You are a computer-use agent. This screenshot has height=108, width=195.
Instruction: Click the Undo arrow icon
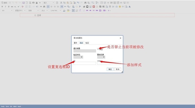tap(78, 2)
